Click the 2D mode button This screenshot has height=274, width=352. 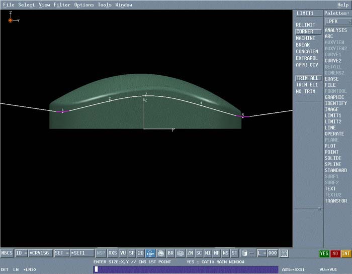(x=141, y=253)
